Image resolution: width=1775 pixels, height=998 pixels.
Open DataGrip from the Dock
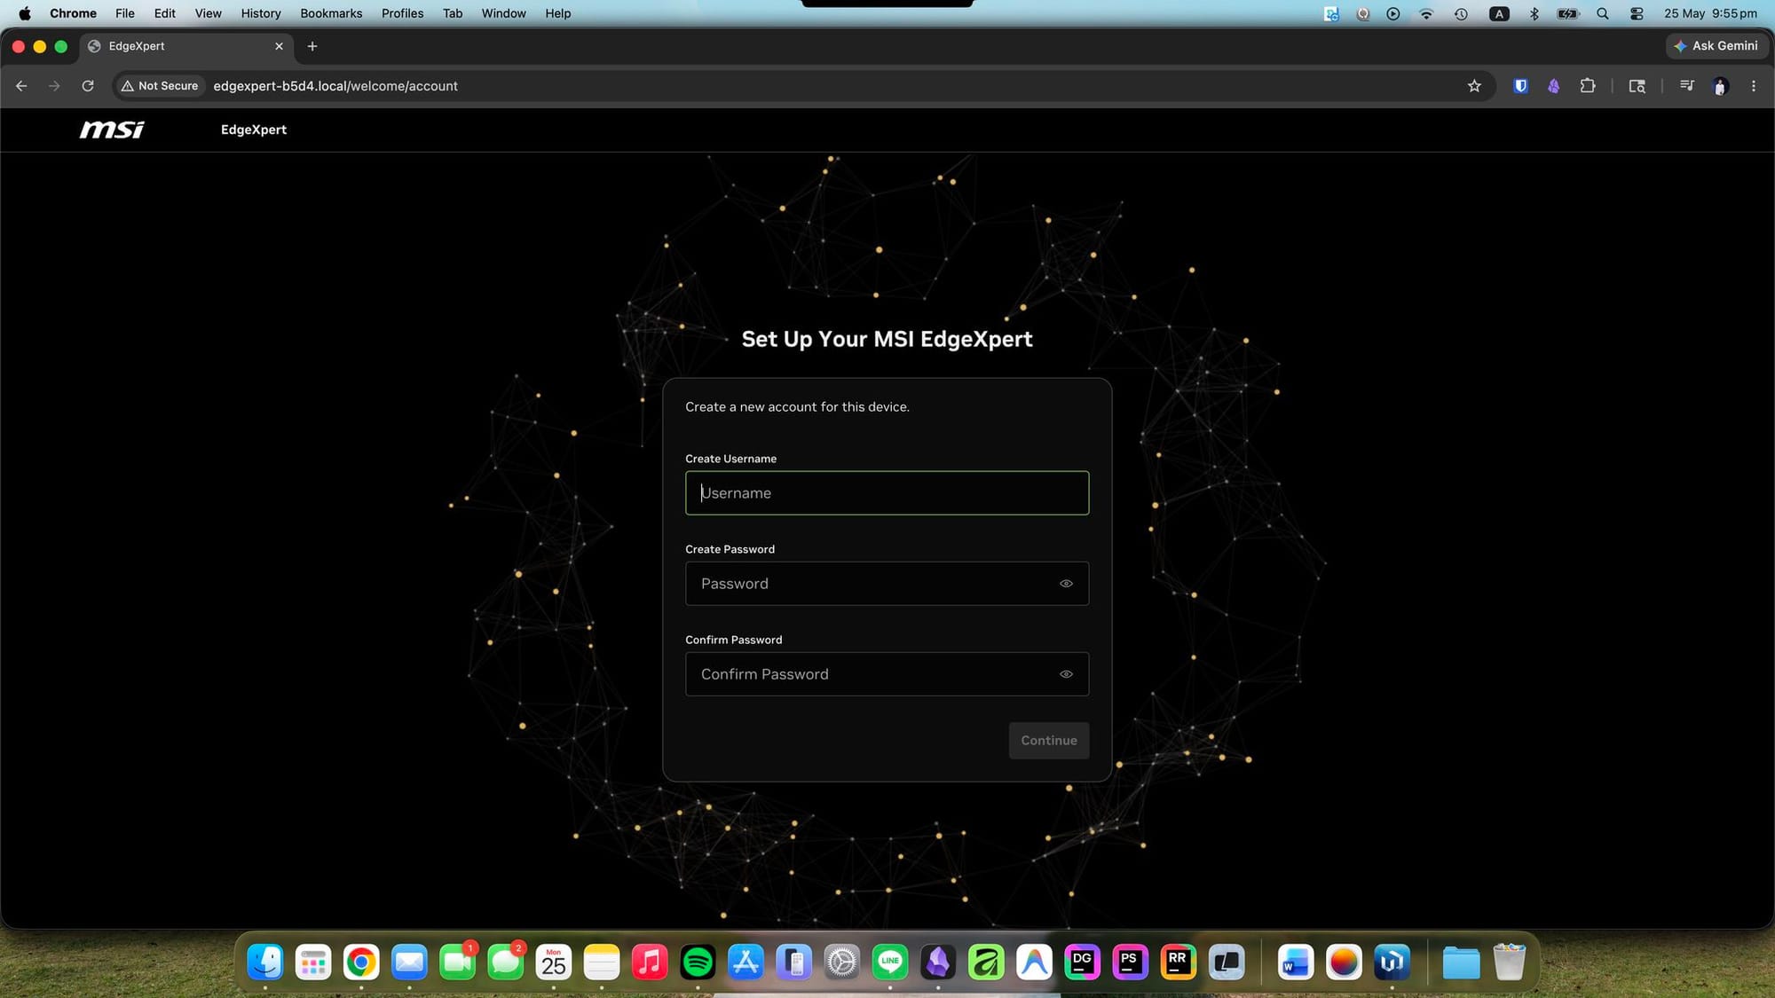tap(1082, 963)
